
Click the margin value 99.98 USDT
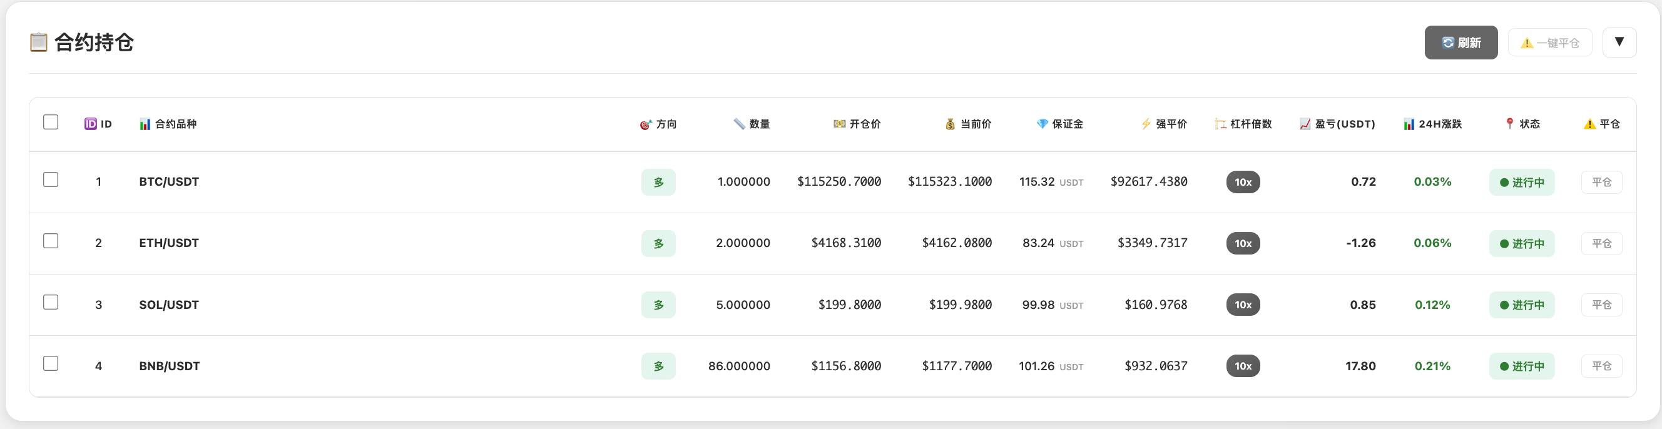pyautogui.click(x=1053, y=305)
